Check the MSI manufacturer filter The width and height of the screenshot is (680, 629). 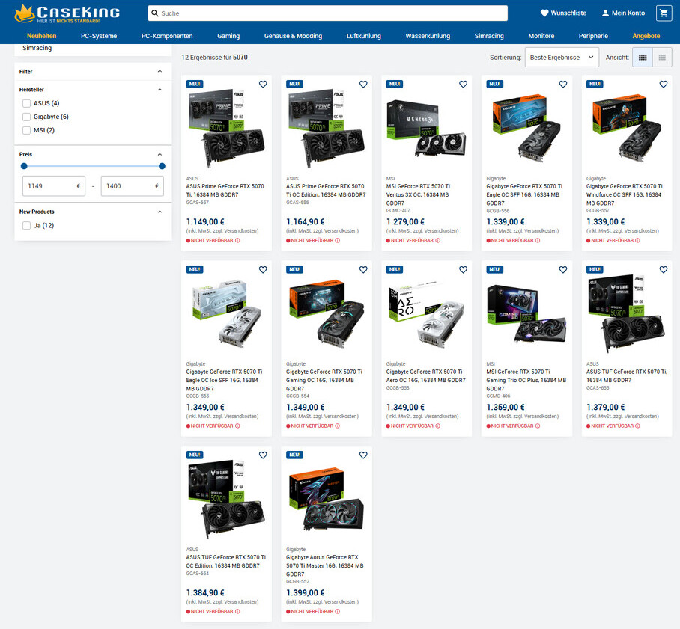[26, 130]
